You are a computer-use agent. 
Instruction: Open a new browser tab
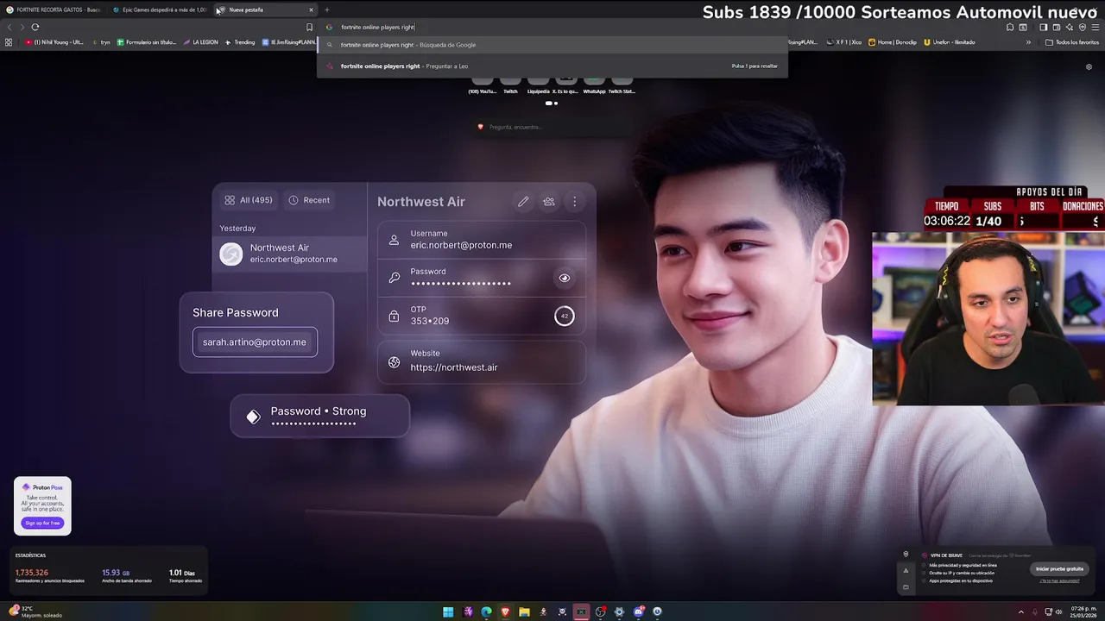click(x=327, y=9)
